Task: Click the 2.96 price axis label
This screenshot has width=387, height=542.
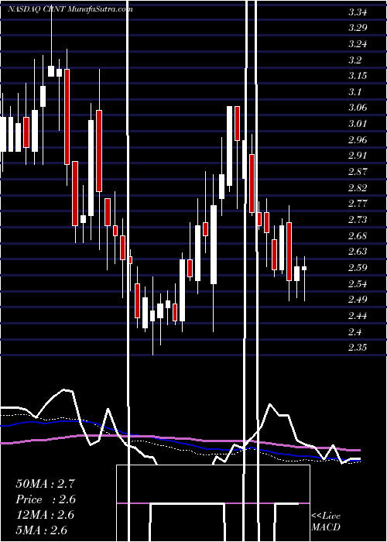Action: click(x=358, y=140)
